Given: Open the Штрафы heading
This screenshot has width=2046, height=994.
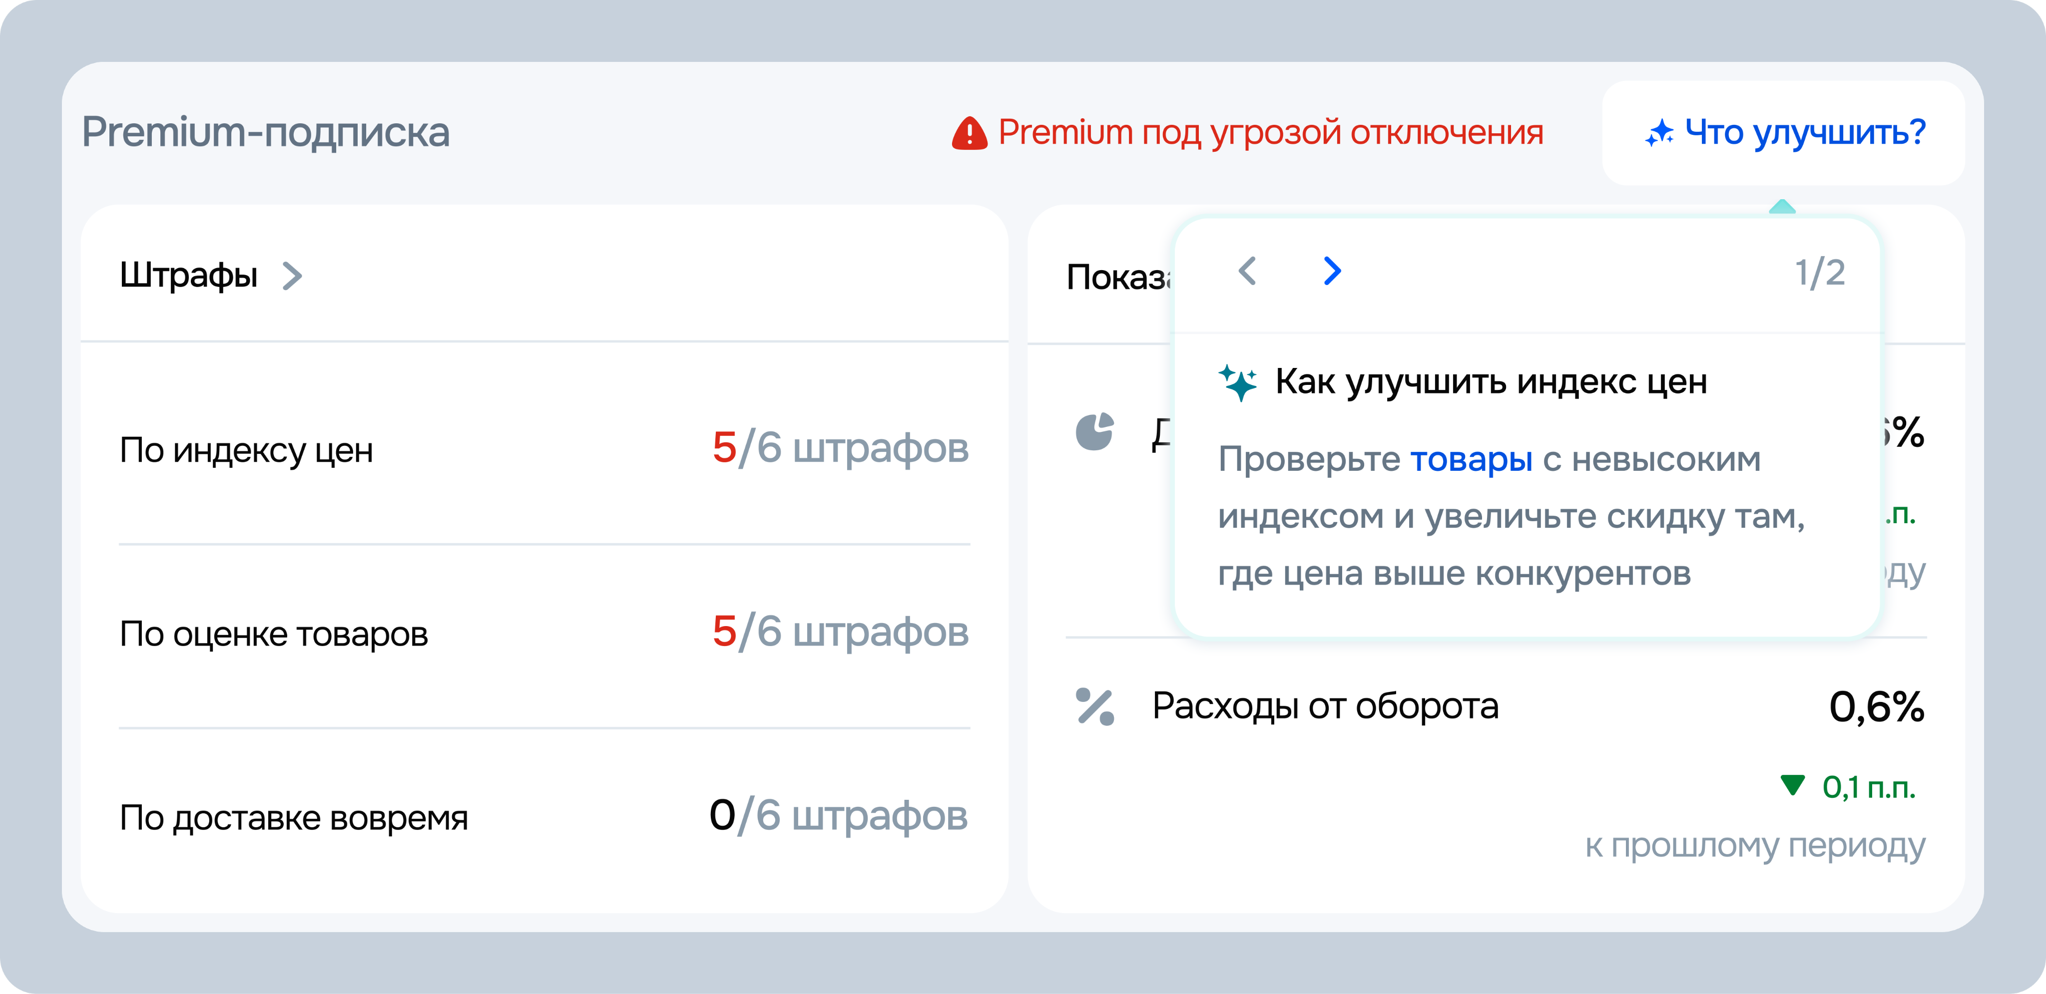Looking at the screenshot, I should pyautogui.click(x=188, y=276).
